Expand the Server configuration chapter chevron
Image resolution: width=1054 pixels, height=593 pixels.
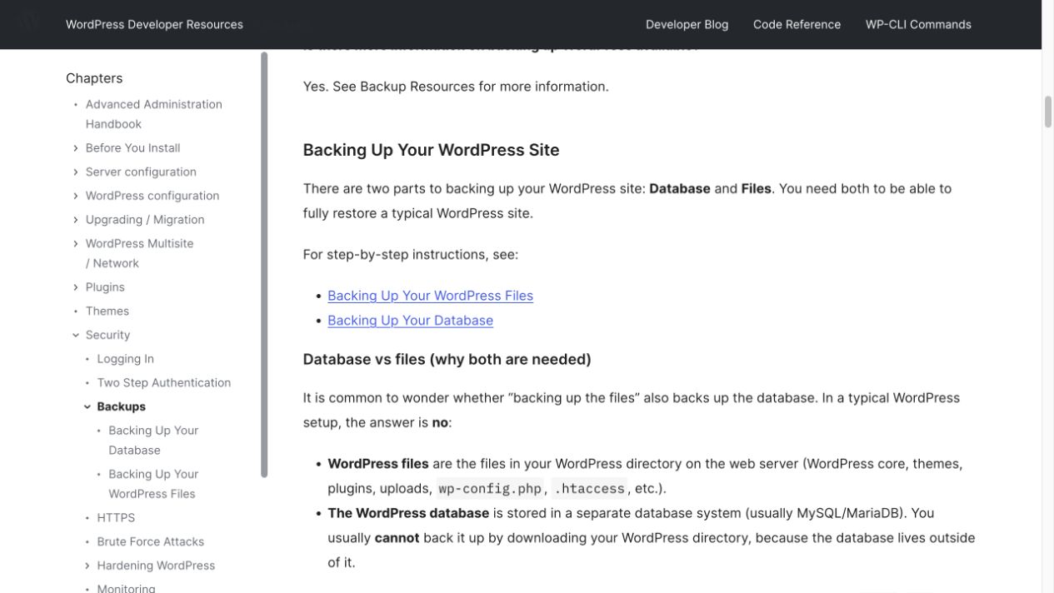pyautogui.click(x=76, y=172)
